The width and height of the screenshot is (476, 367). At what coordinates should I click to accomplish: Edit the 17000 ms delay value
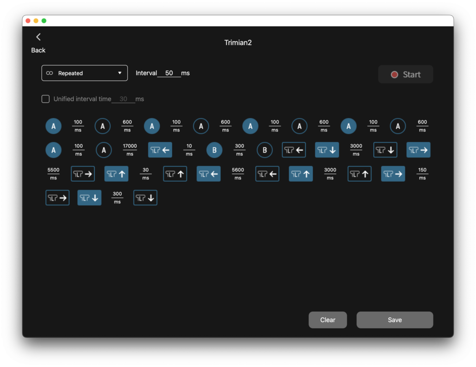tap(130, 146)
